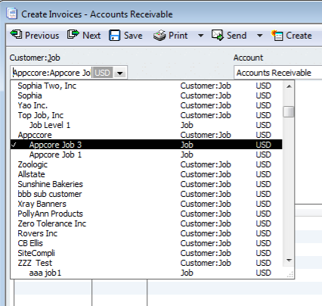Click the USD currency tag in Customer:Job field
This screenshot has width=322, height=306.
coord(102,73)
